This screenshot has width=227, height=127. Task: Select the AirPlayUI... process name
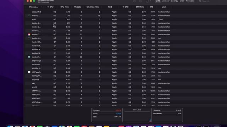pos(37,72)
